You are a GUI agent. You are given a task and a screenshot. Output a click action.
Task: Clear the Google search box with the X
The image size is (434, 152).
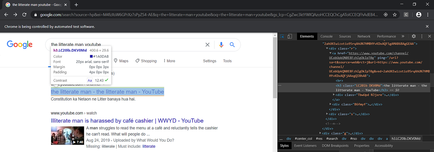pos(208,45)
